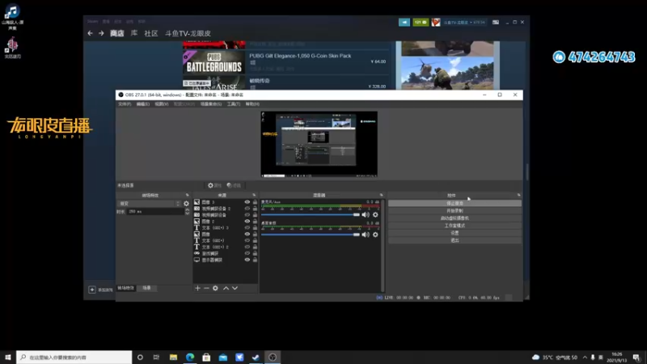The width and height of the screenshot is (647, 364).
Task: Open microphone/Aux audio settings gear
Action: [375, 214]
